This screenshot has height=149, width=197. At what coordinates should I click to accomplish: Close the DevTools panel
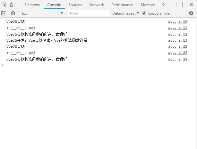coord(191,4)
